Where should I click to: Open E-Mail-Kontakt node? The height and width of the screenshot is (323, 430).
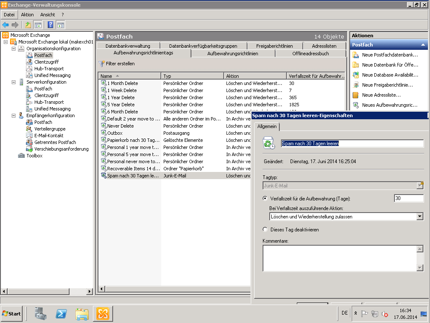coord(49,135)
